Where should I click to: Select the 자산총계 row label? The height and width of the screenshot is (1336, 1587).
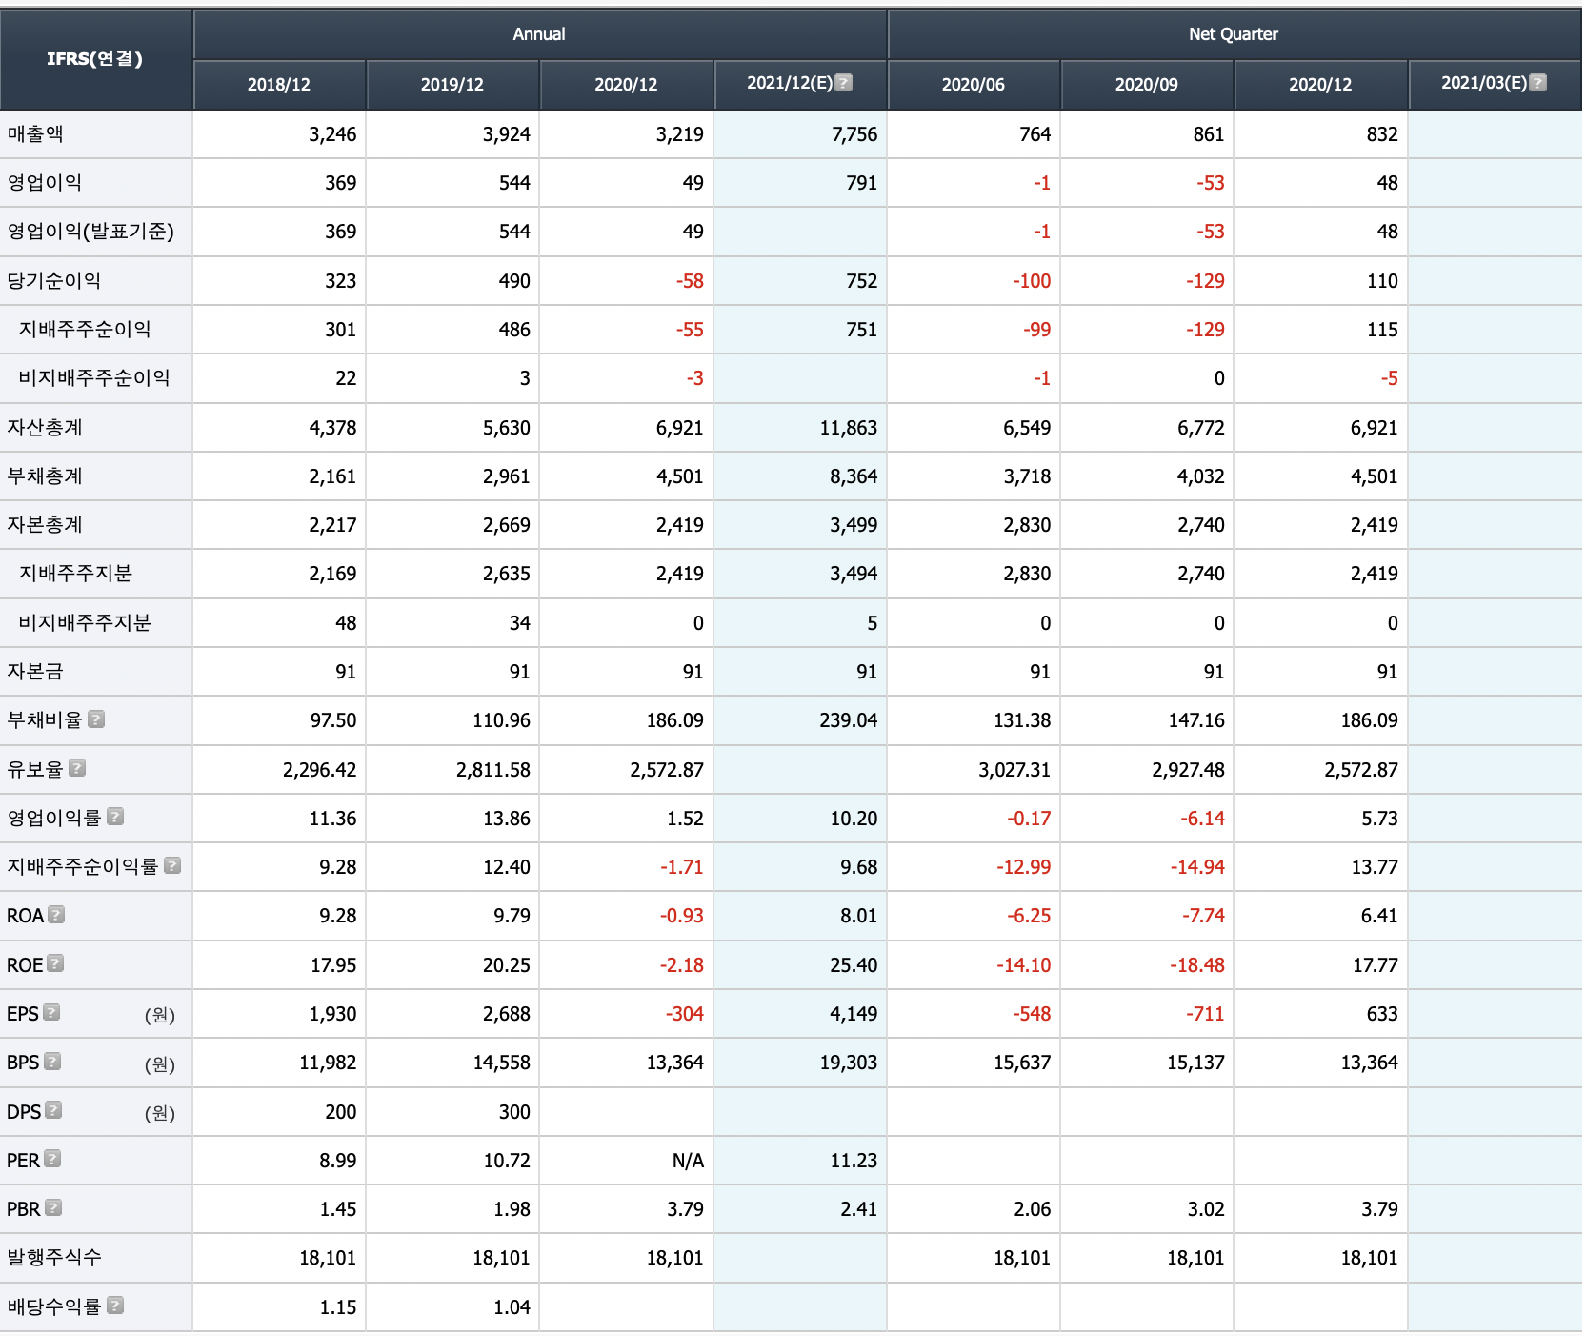click(x=45, y=428)
